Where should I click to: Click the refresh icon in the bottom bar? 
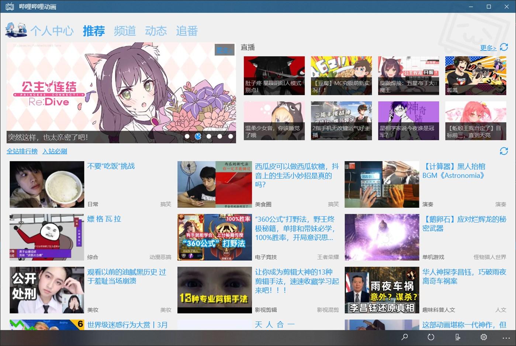point(431,337)
